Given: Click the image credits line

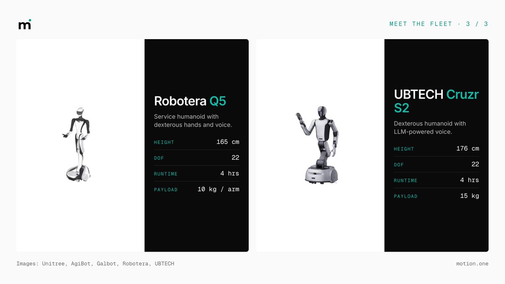Looking at the screenshot, I should pos(95,264).
